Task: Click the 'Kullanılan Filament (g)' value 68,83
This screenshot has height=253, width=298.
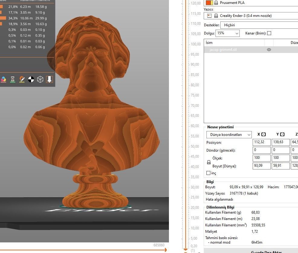Action: [x=255, y=212]
